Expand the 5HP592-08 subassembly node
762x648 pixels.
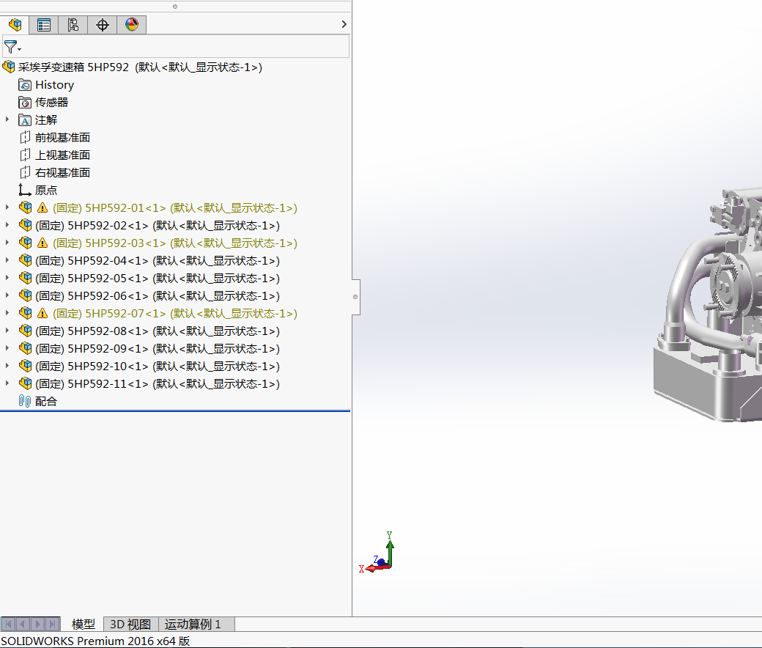(7, 330)
